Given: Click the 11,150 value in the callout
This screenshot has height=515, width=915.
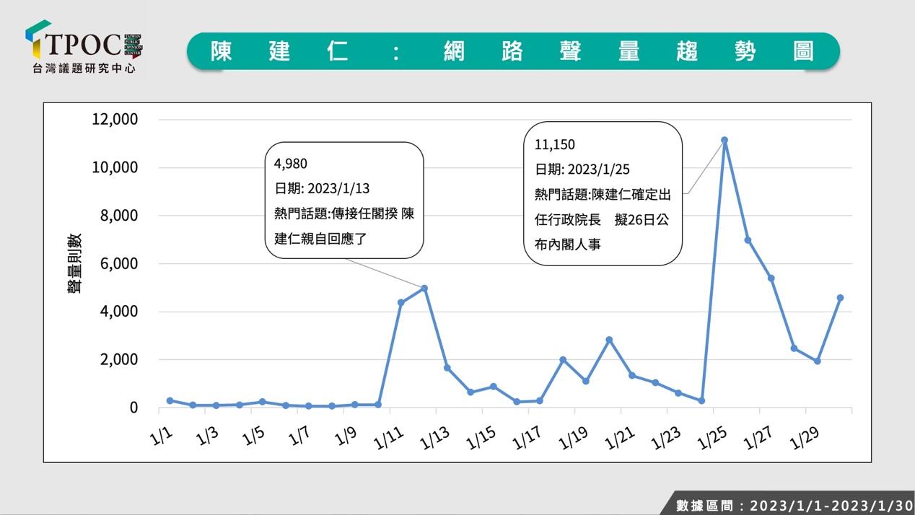Looking at the screenshot, I should coord(555,144).
